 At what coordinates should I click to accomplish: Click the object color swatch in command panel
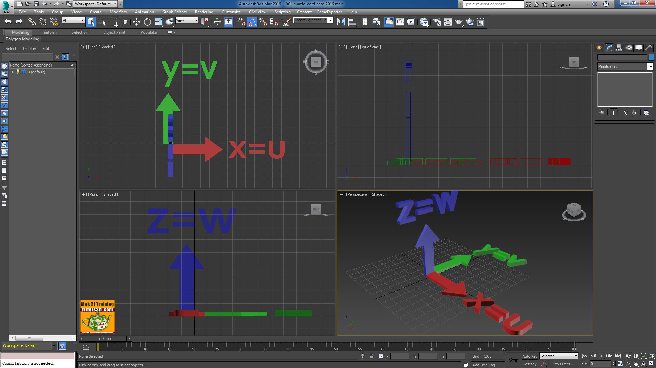tap(651, 57)
